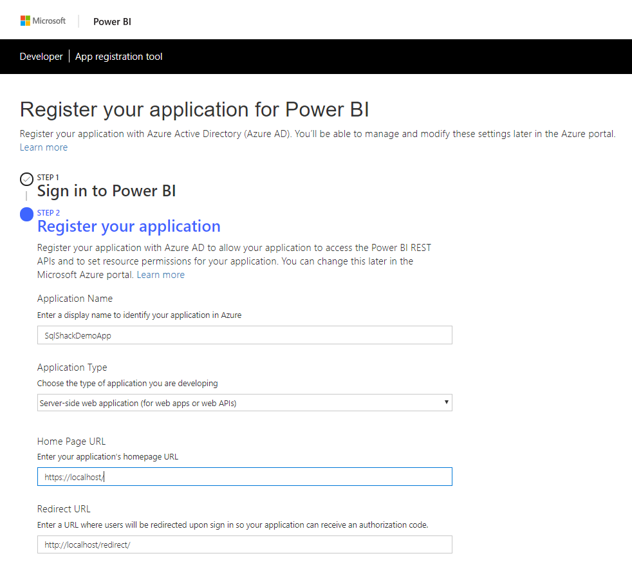Click the blue Register your application heading
Image resolution: width=632 pixels, height=567 pixels.
point(129,226)
